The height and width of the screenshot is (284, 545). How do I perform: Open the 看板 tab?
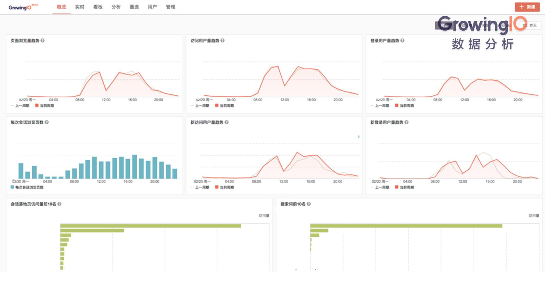tap(98, 7)
